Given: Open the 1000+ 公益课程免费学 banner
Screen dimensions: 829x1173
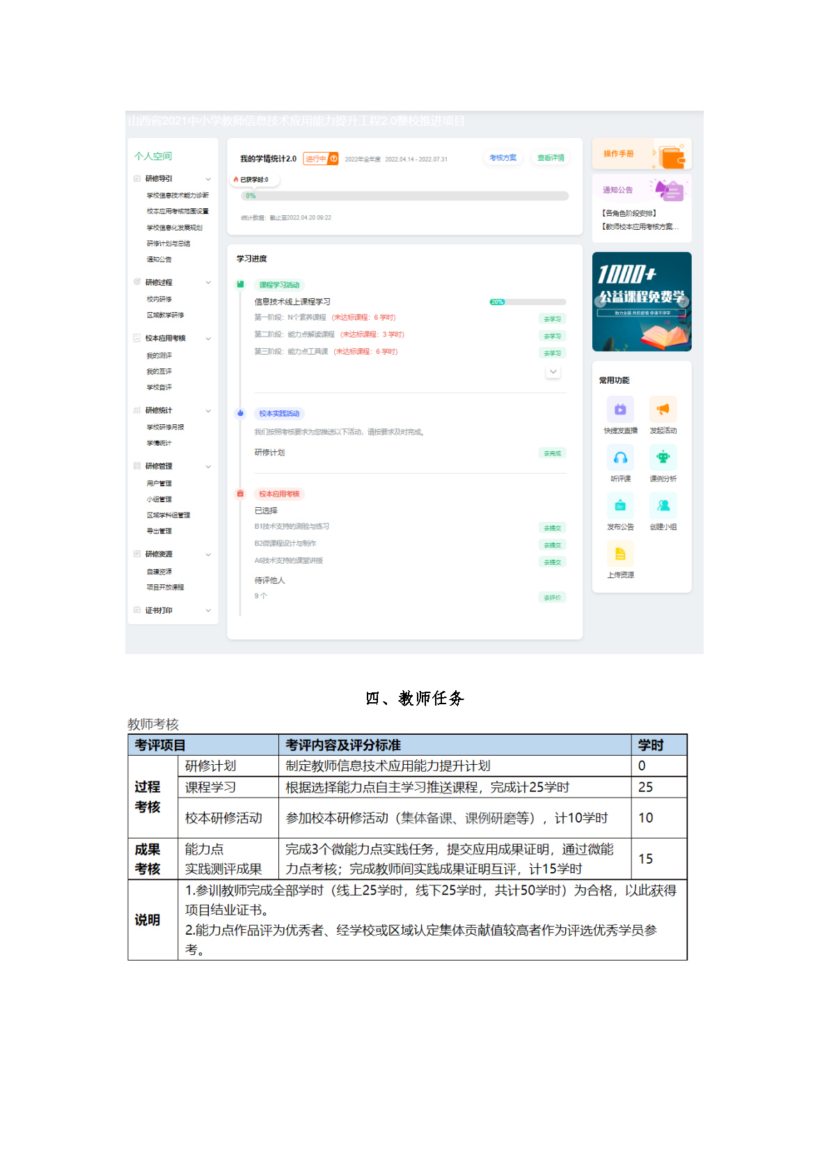Looking at the screenshot, I should click(x=642, y=302).
